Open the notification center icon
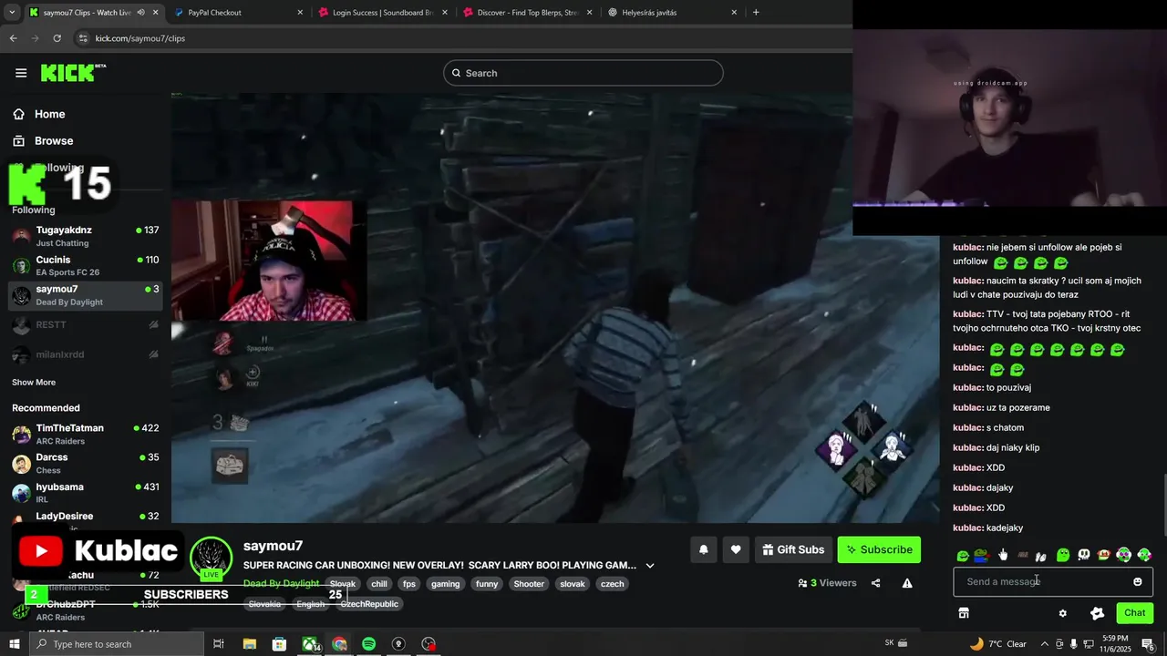This screenshot has width=1167, height=656. tap(1148, 644)
